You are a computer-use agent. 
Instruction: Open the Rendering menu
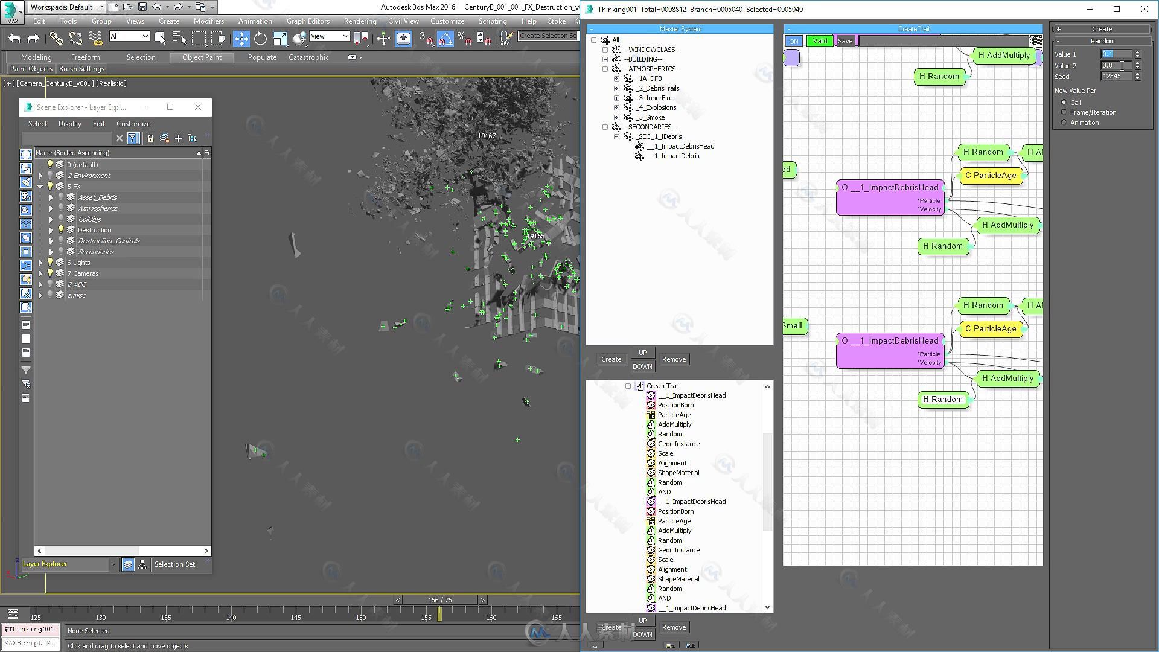pyautogui.click(x=360, y=21)
